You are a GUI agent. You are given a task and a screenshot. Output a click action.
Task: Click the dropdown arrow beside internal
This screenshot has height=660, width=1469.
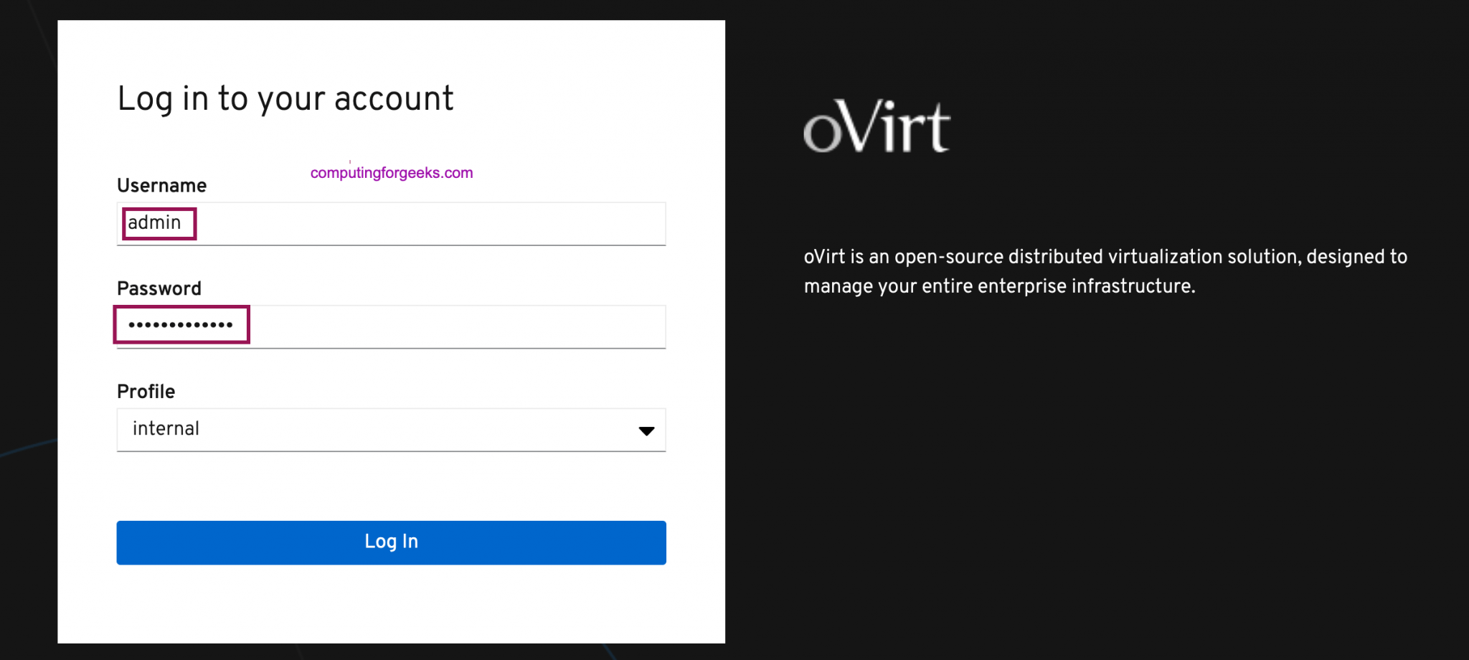(x=646, y=430)
